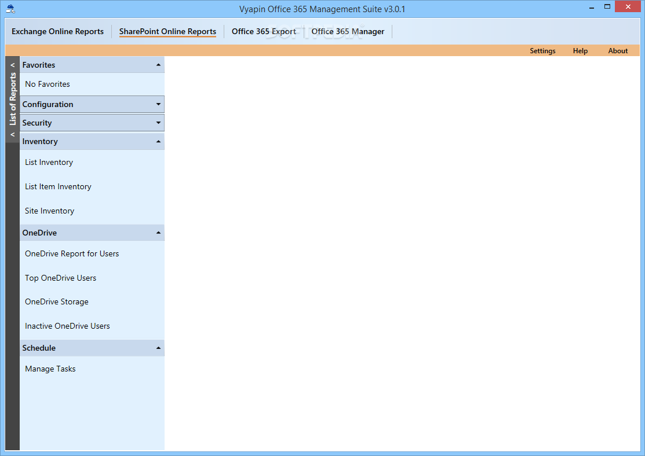Open OneDrive Report for Users
This screenshot has width=645, height=456.
(72, 253)
